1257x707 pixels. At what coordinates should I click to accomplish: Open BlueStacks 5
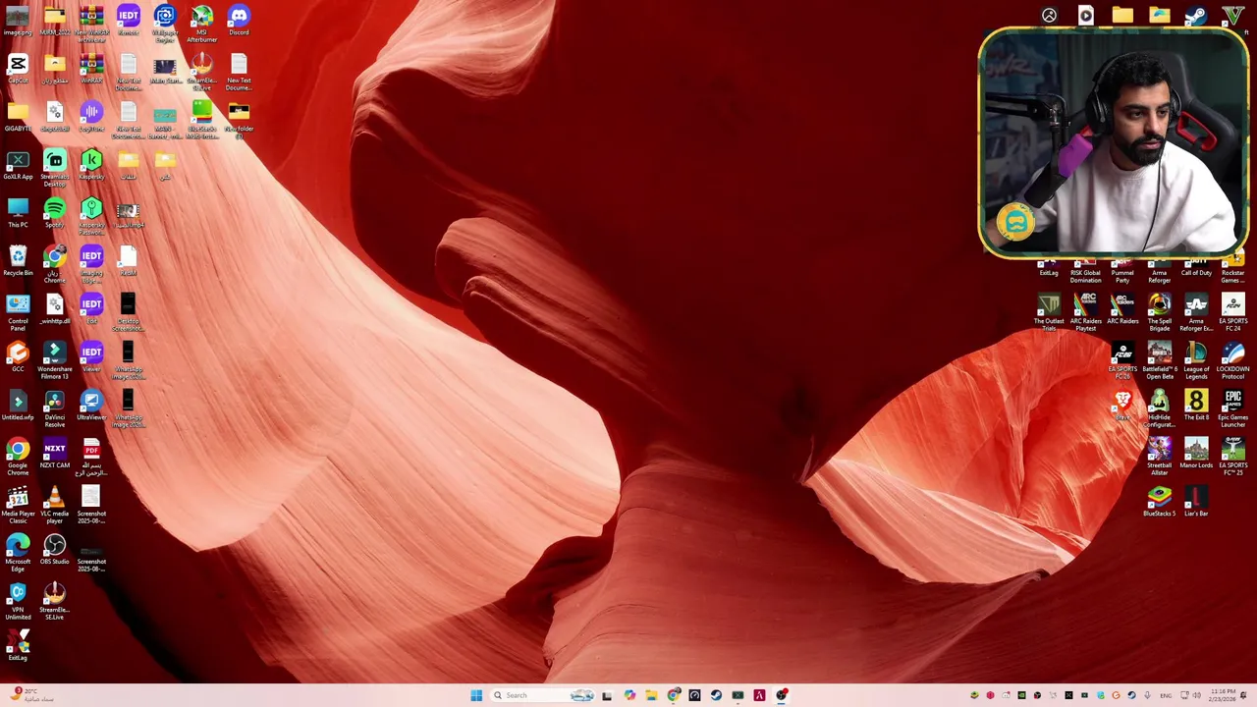(1160, 502)
